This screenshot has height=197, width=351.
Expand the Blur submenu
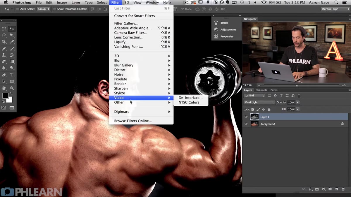coord(141,61)
